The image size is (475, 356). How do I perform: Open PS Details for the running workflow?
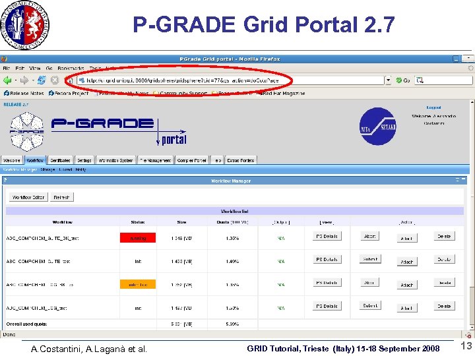[x=327, y=236]
